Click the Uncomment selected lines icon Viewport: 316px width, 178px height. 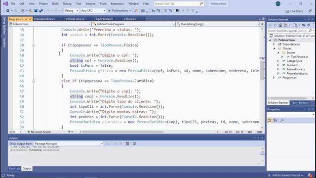pos(170,11)
